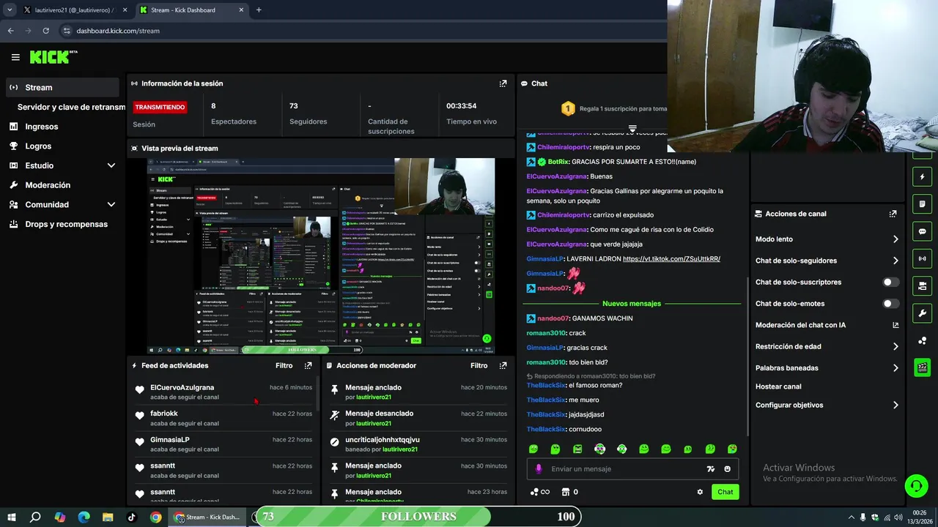Click lautirivero21 under Mensaje desanclado

click(x=374, y=424)
